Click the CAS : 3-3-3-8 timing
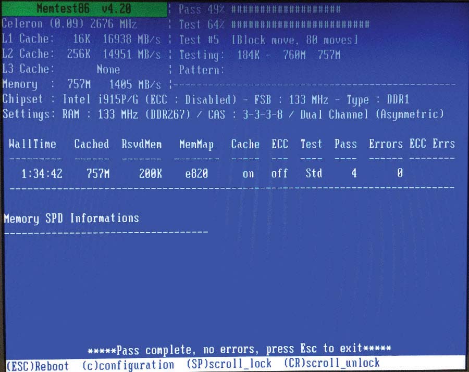 pos(245,114)
